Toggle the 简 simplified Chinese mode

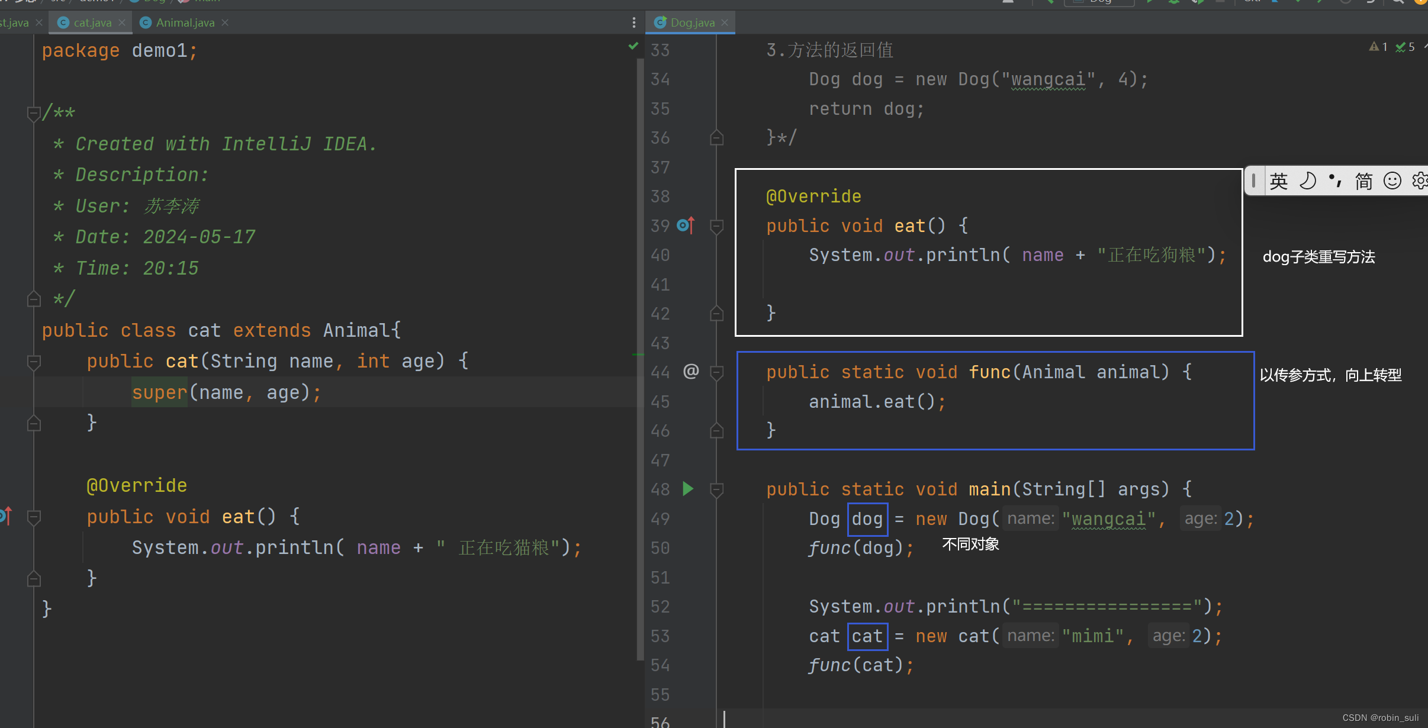(x=1363, y=181)
